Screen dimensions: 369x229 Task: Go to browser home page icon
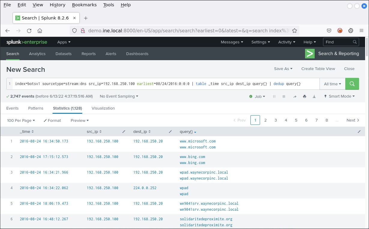click(40, 31)
